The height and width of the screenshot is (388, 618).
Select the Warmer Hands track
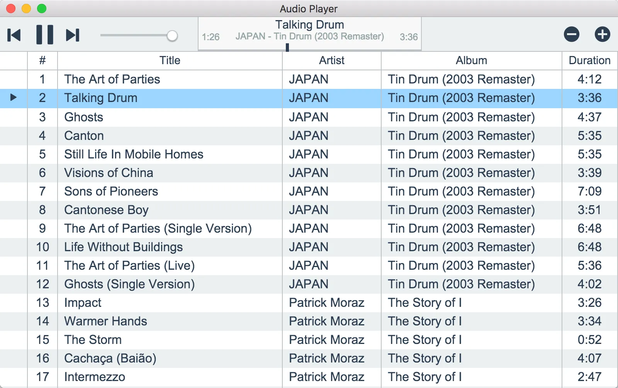(x=105, y=321)
